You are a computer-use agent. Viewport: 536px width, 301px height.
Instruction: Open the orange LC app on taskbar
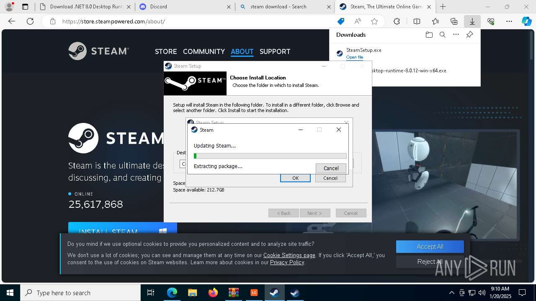[254, 293]
